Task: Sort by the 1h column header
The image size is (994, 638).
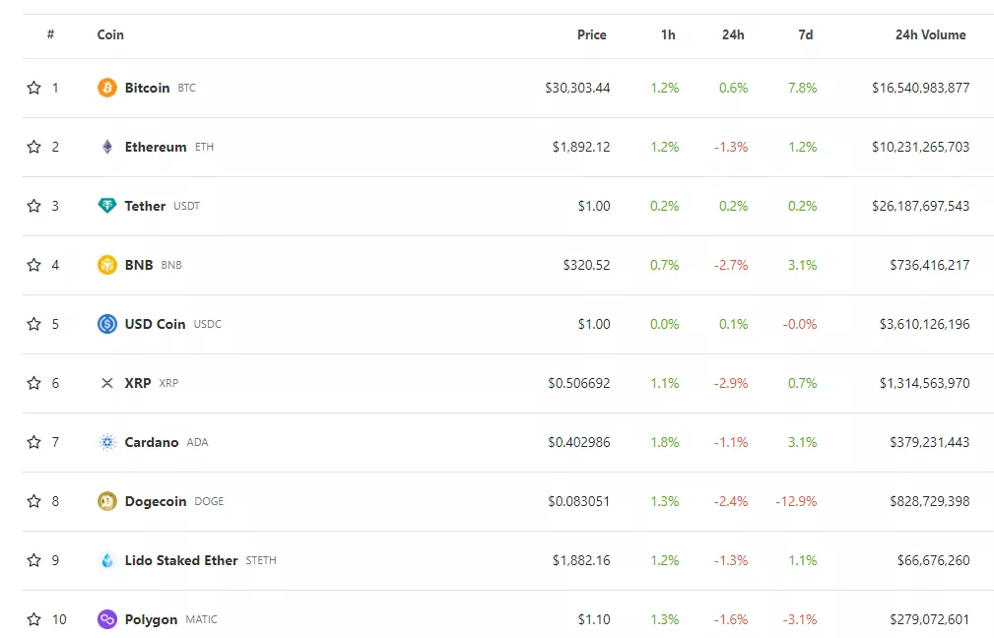Action: pos(668,34)
